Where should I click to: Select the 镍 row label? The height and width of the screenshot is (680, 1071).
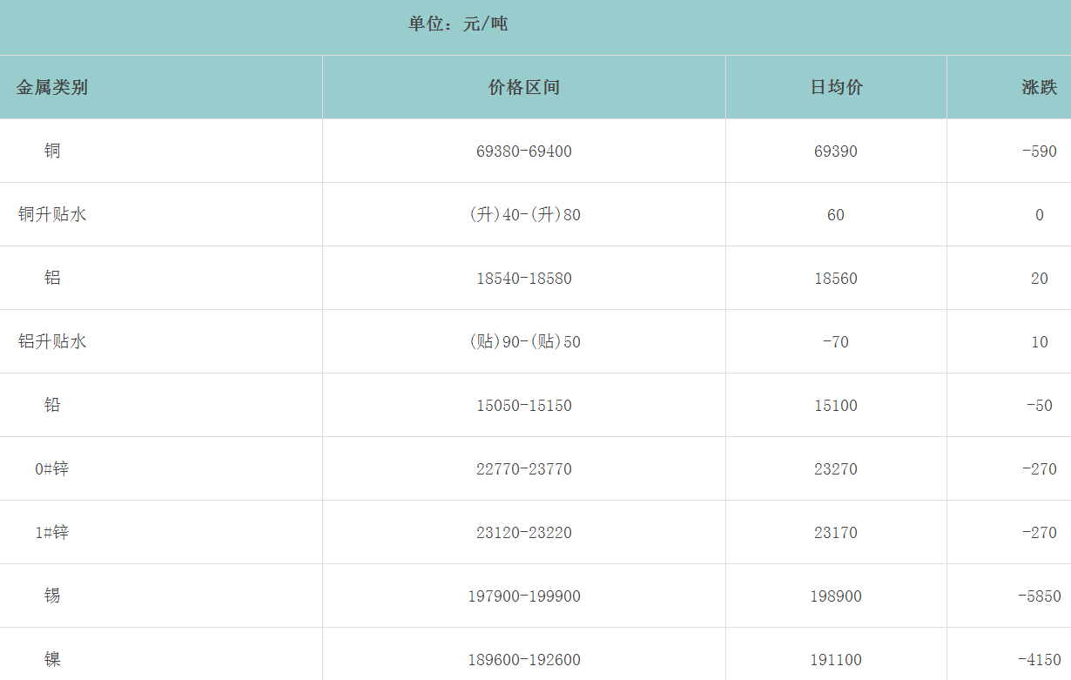click(x=52, y=659)
